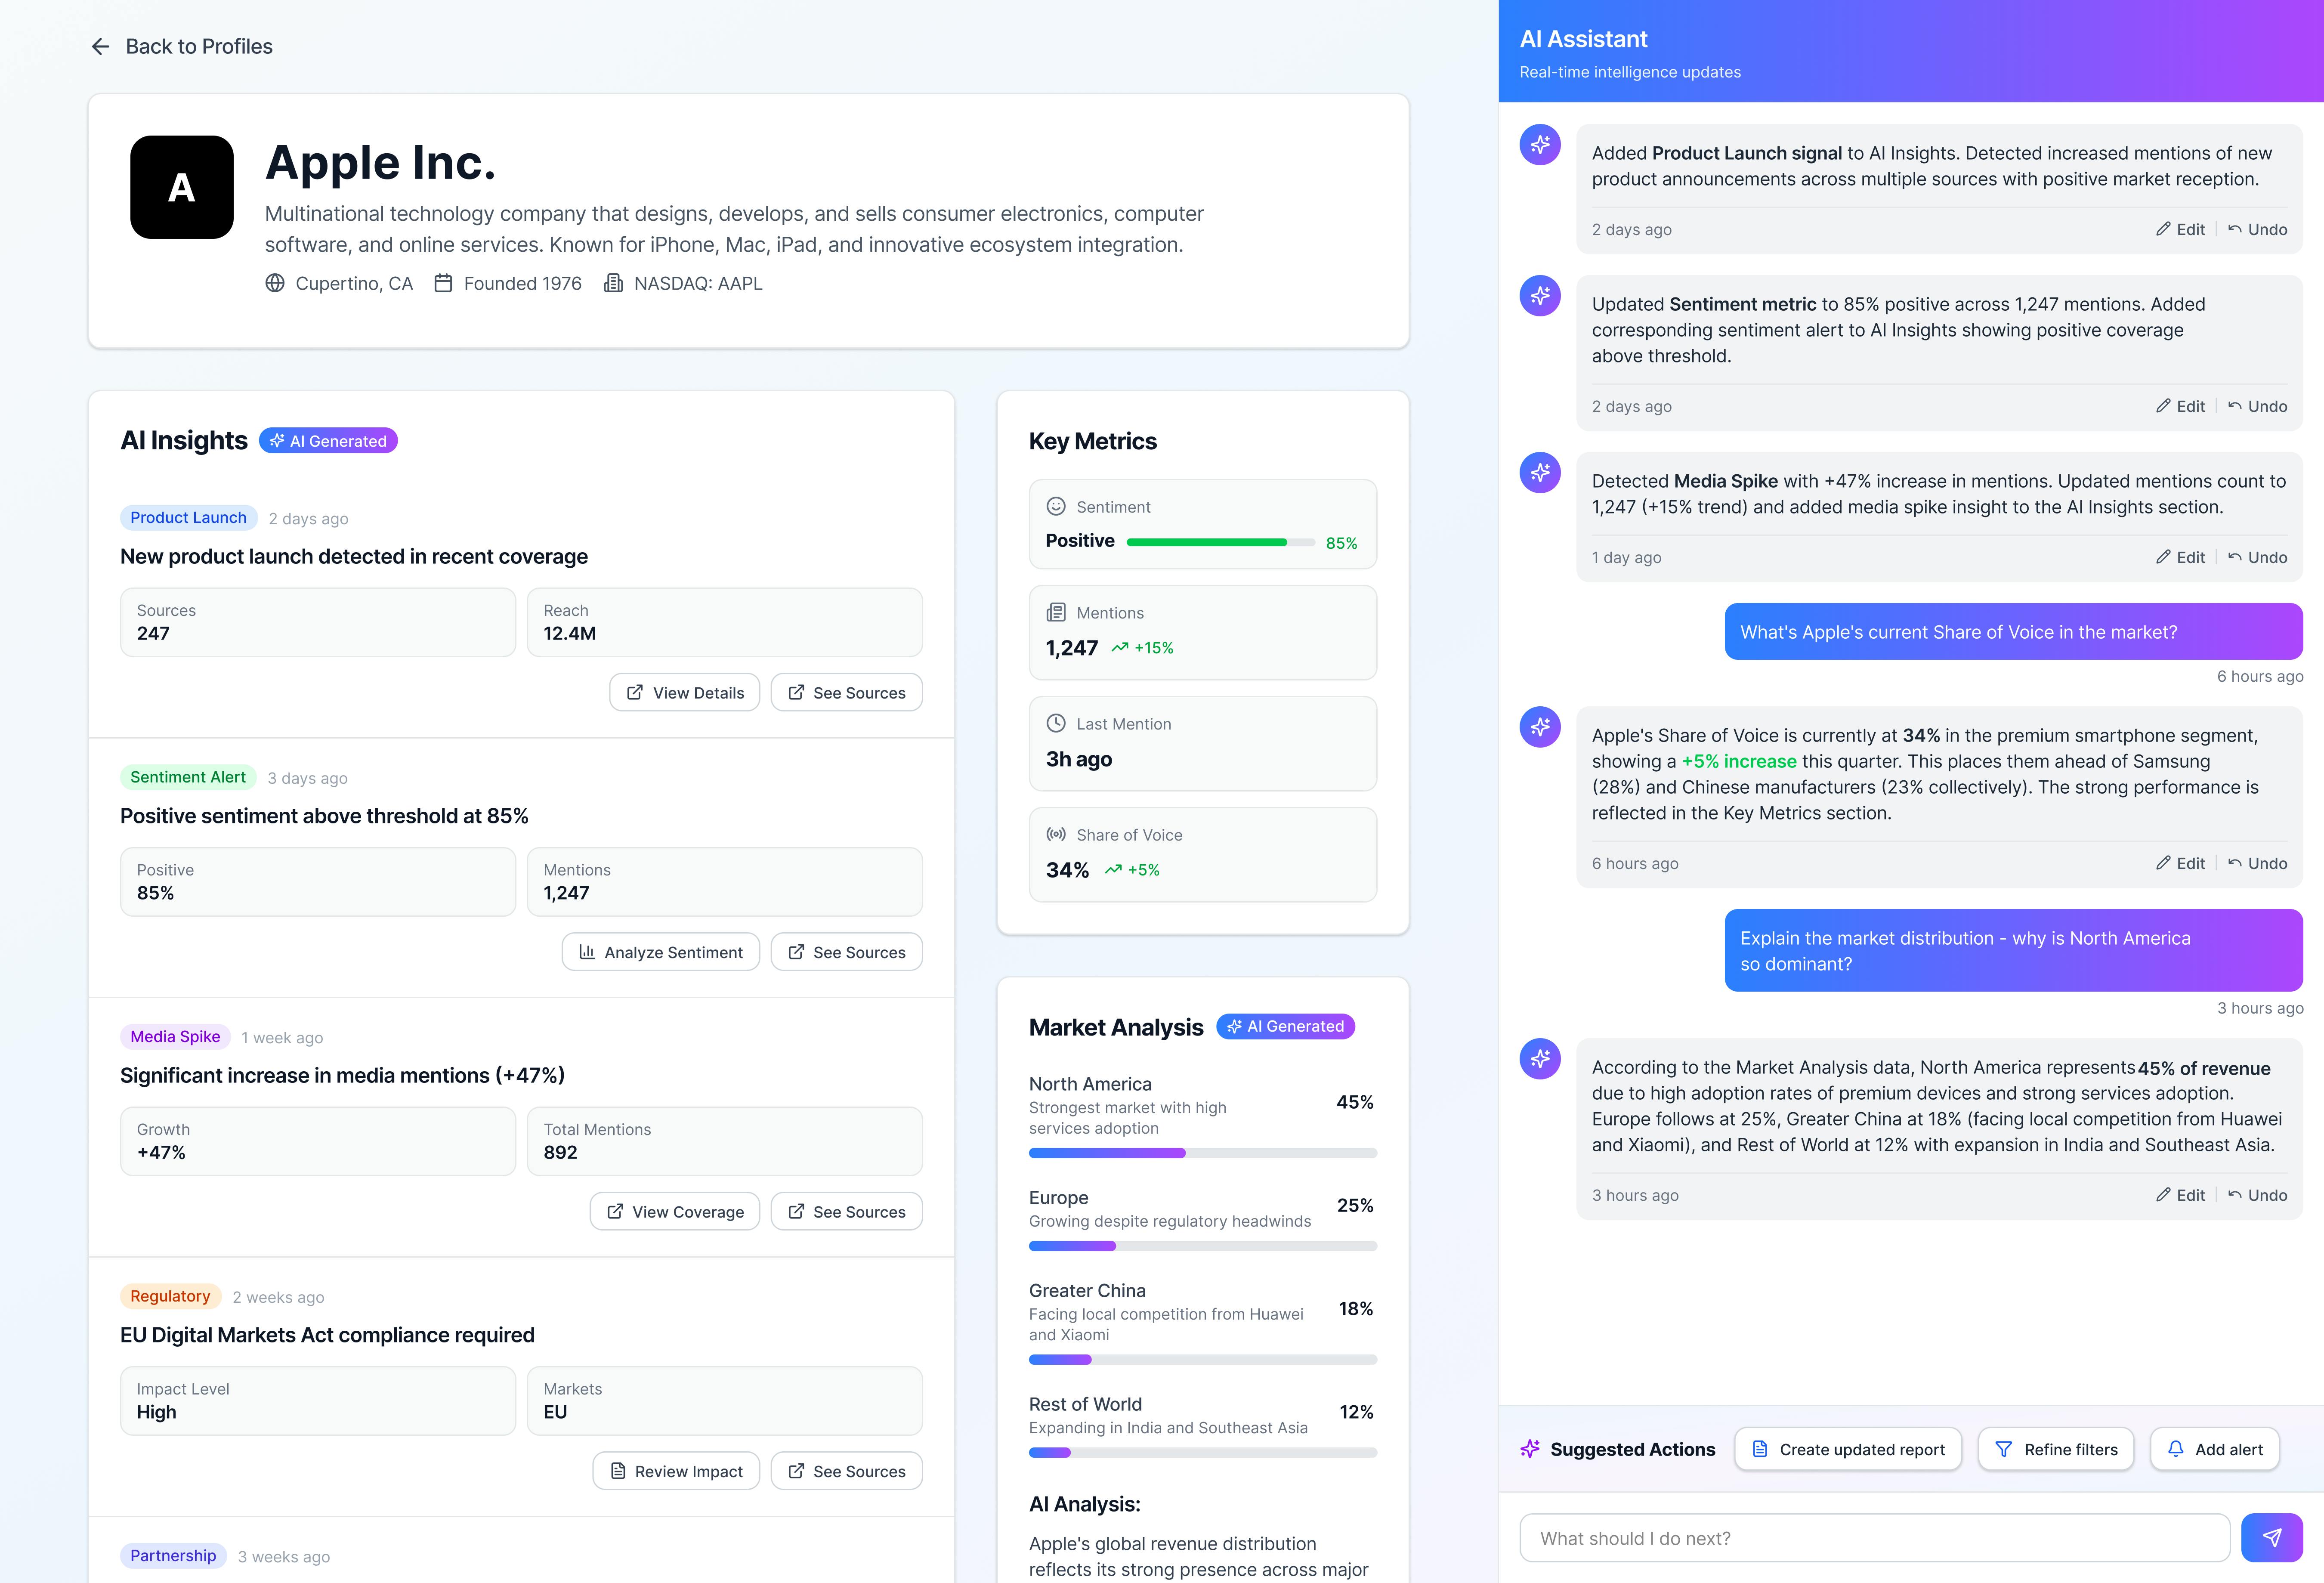Click Analyze Sentiment button
The width and height of the screenshot is (2324, 1583).
[660, 952]
